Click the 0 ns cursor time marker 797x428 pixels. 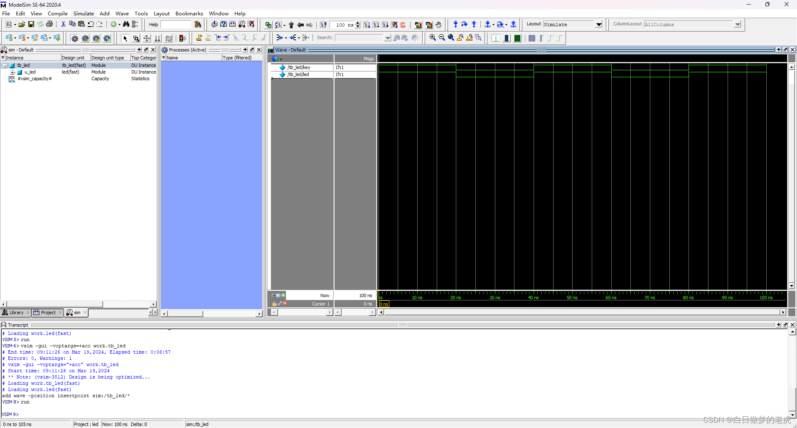coord(384,304)
